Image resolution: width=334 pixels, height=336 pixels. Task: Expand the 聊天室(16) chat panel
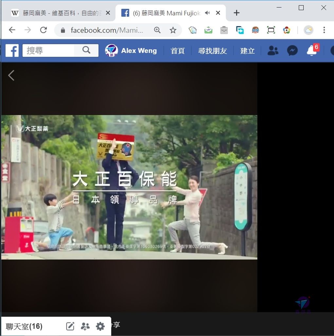tap(24, 326)
